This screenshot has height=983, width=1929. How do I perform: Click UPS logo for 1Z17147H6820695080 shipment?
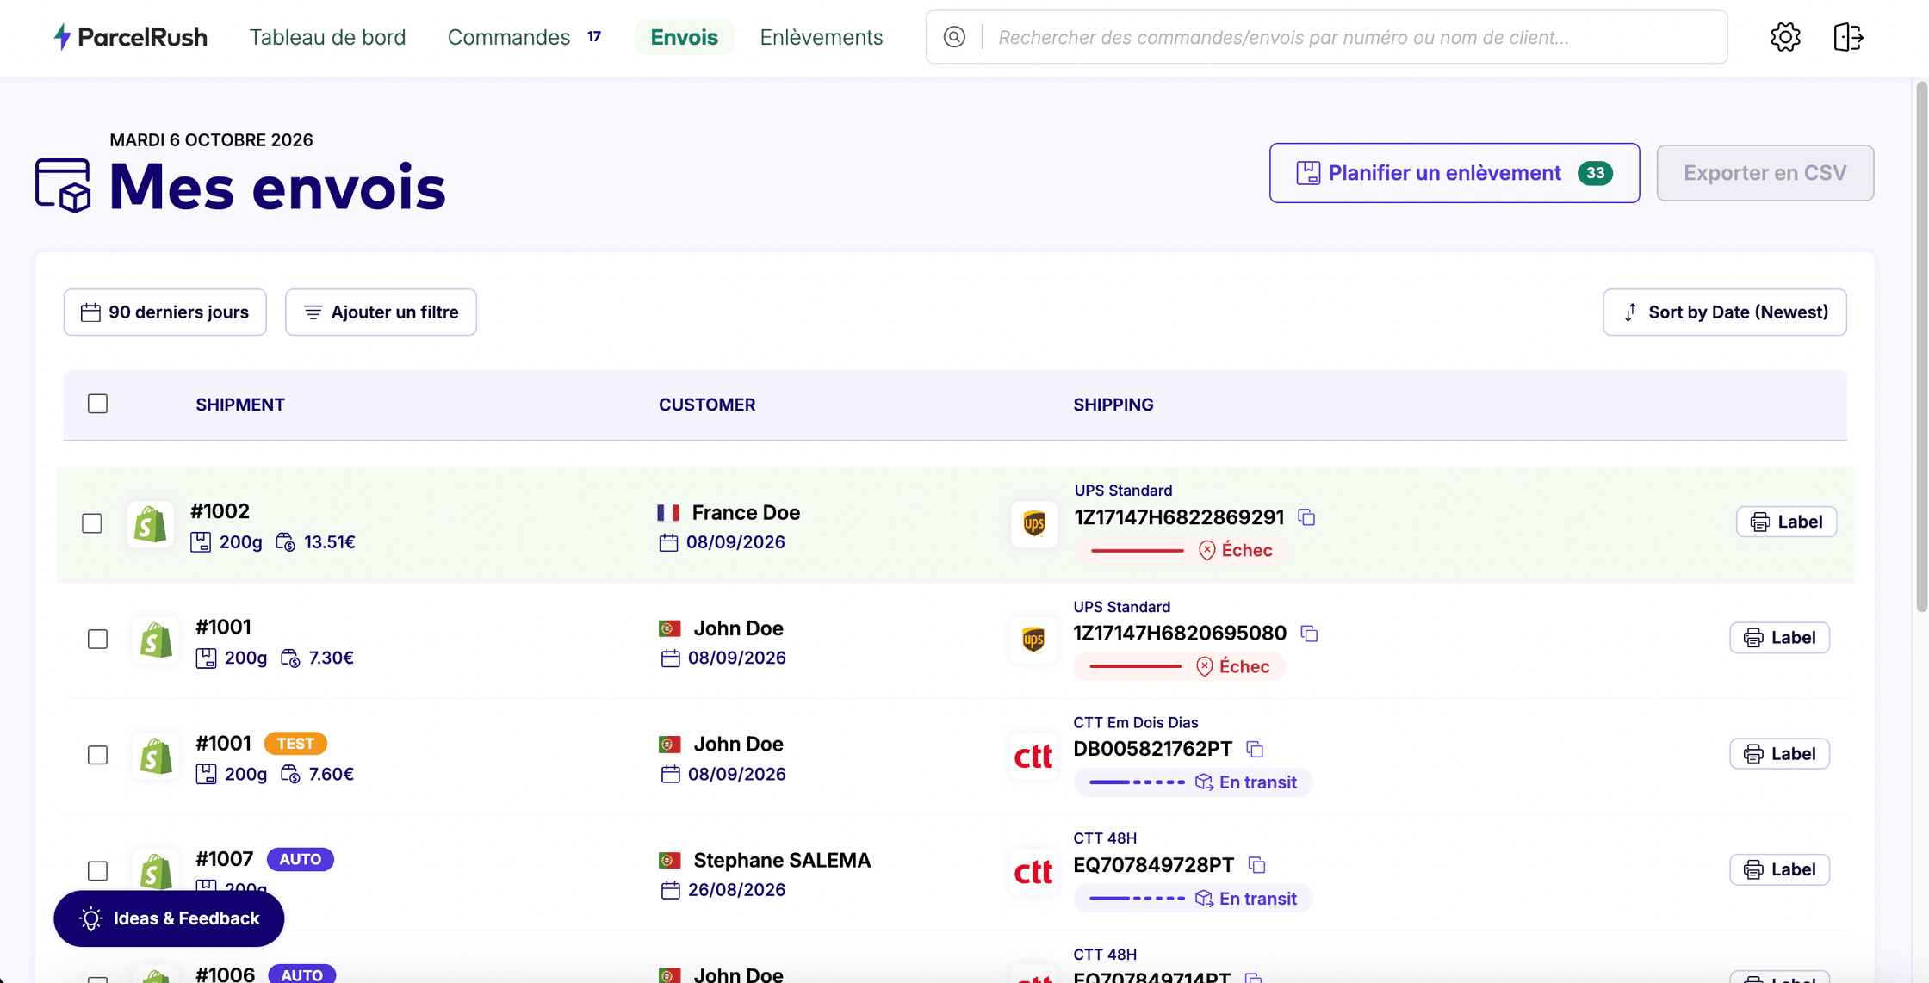point(1033,640)
